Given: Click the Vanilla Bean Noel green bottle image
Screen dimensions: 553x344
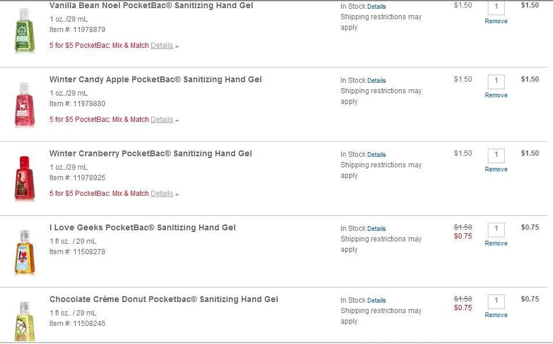Looking at the screenshot, I should 24,31.
